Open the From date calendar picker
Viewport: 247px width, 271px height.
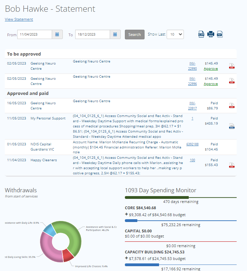click(57, 35)
